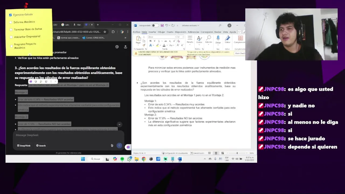Open the Word search magnifier
Image resolution: width=345 pixels, height=194 pixels.
pos(220,25)
